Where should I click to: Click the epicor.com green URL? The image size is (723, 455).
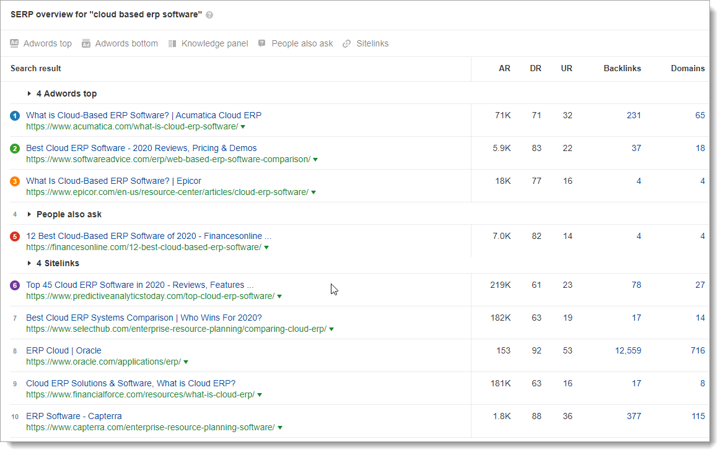167,192
